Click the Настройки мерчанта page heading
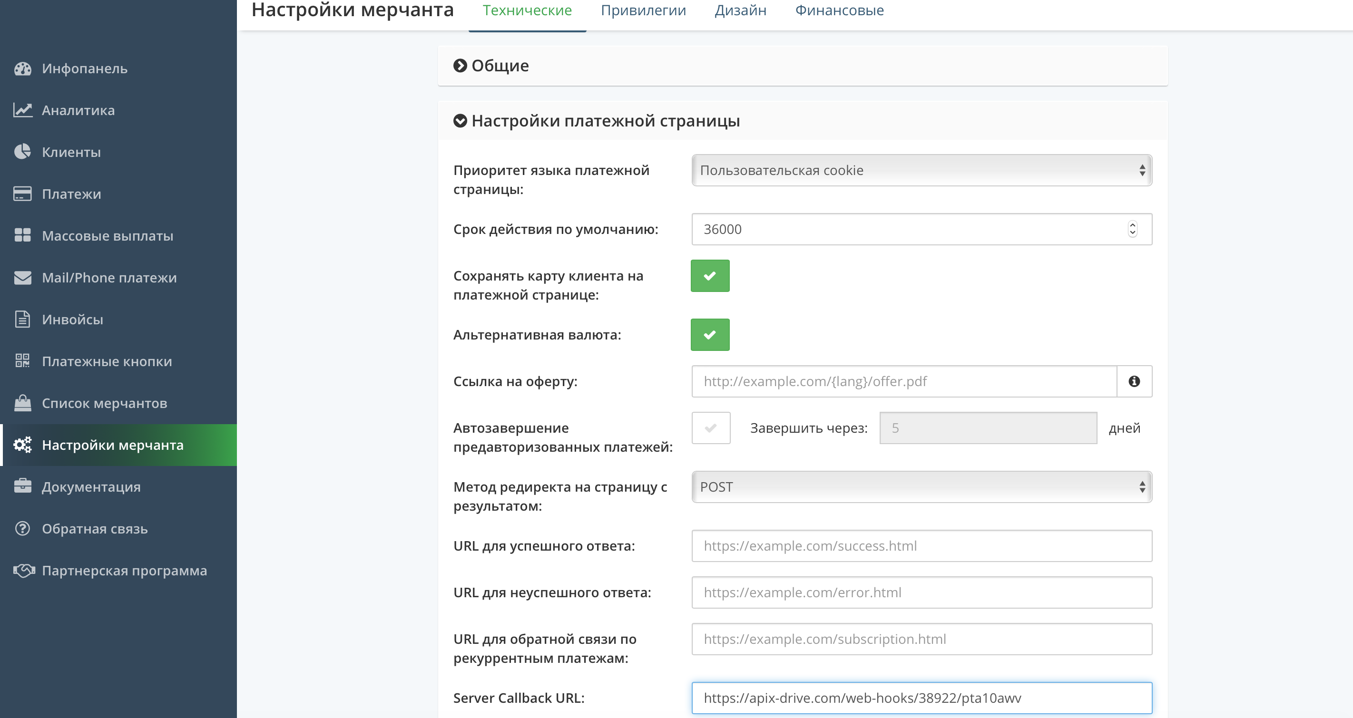 (x=353, y=10)
